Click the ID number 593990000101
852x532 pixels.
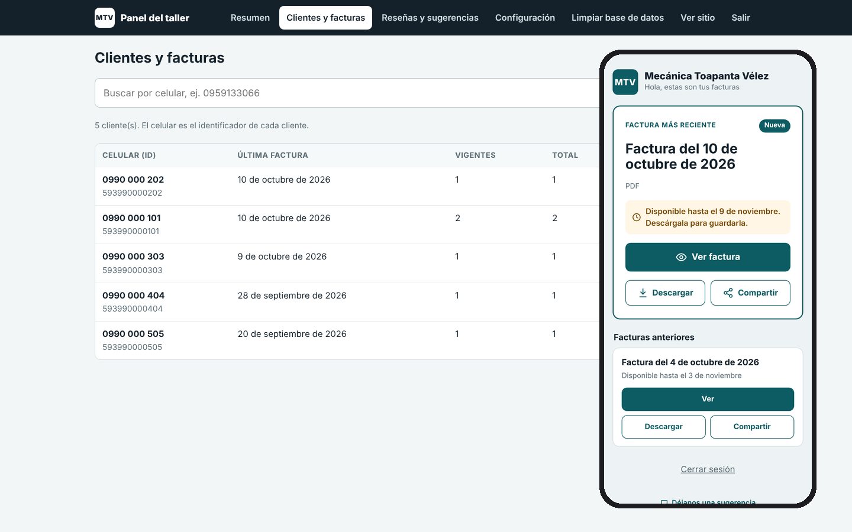(131, 231)
